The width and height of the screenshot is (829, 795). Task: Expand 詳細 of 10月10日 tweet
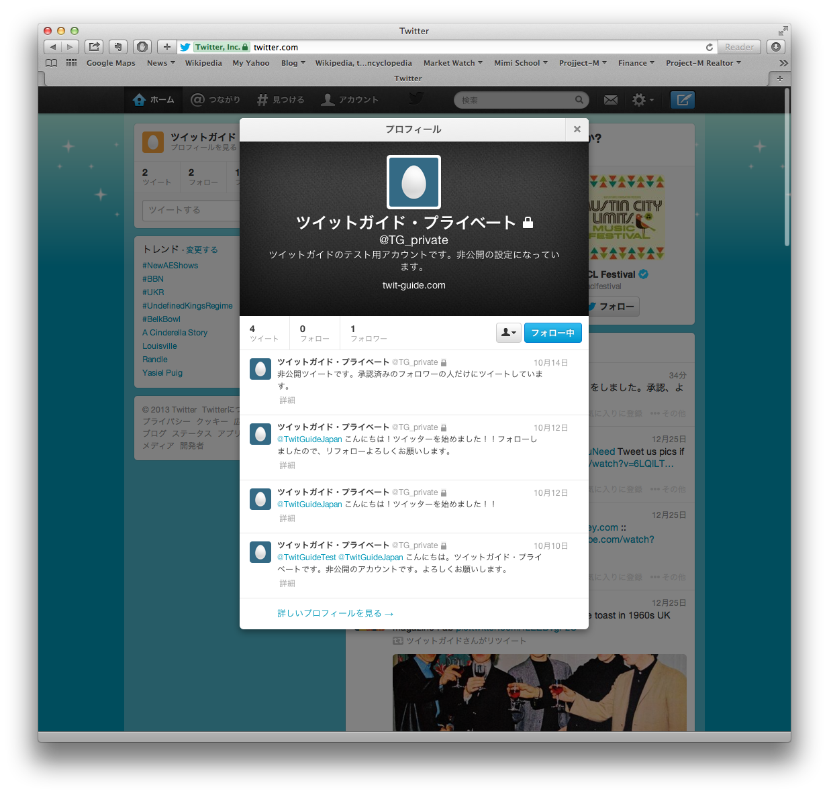coord(287,584)
